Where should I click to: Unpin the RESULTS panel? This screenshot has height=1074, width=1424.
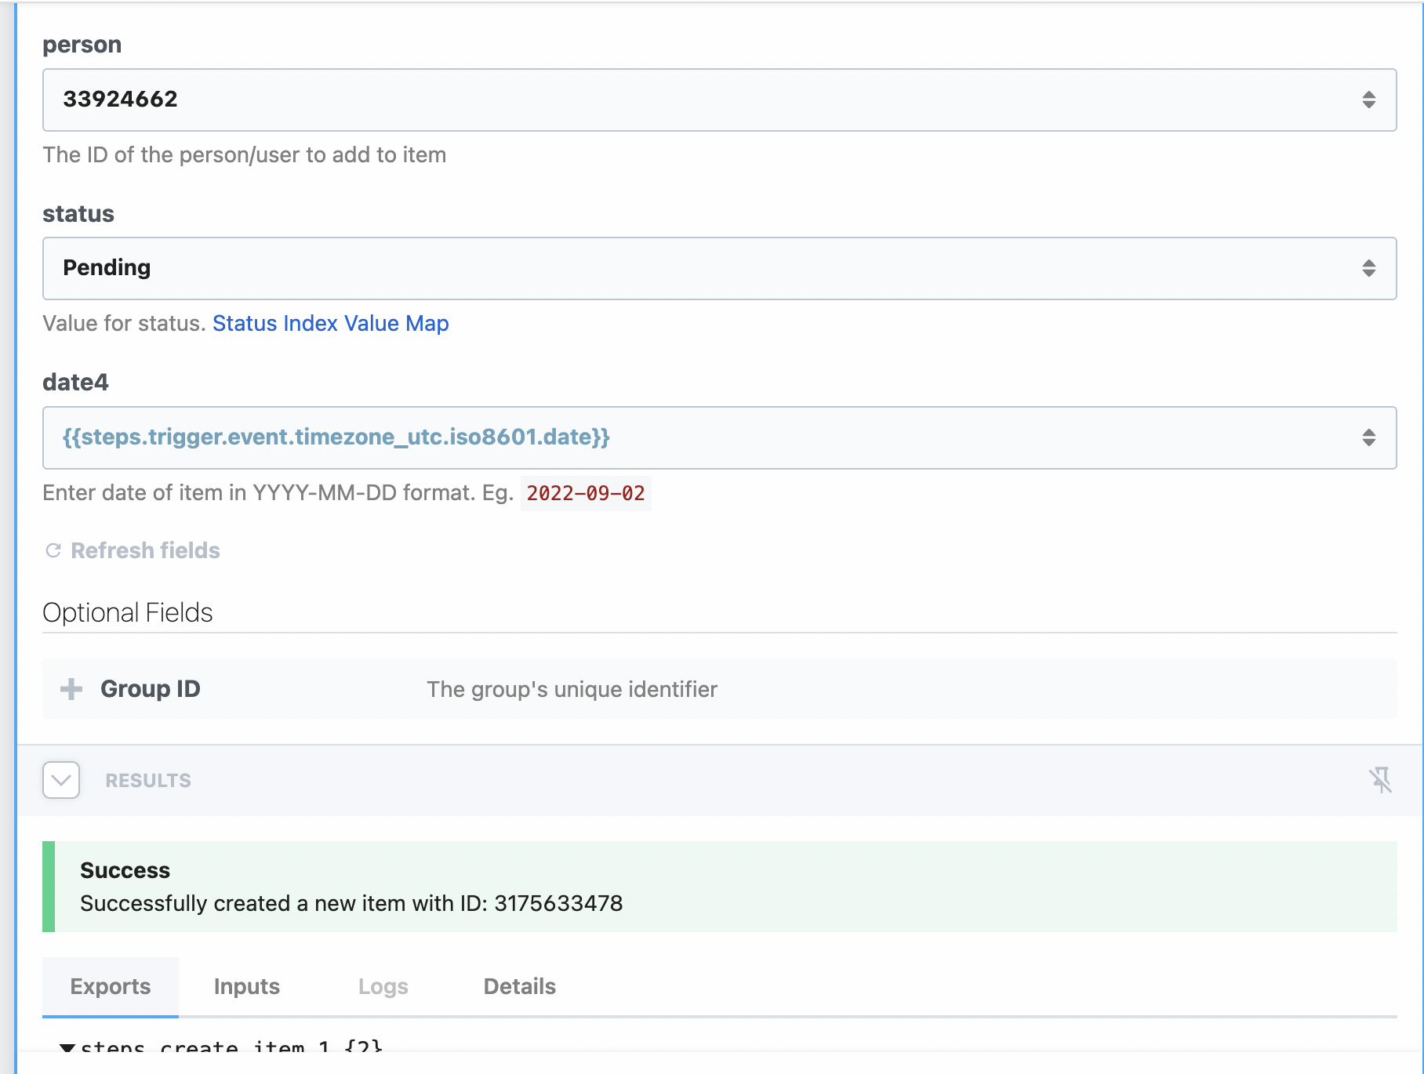pyautogui.click(x=1382, y=780)
